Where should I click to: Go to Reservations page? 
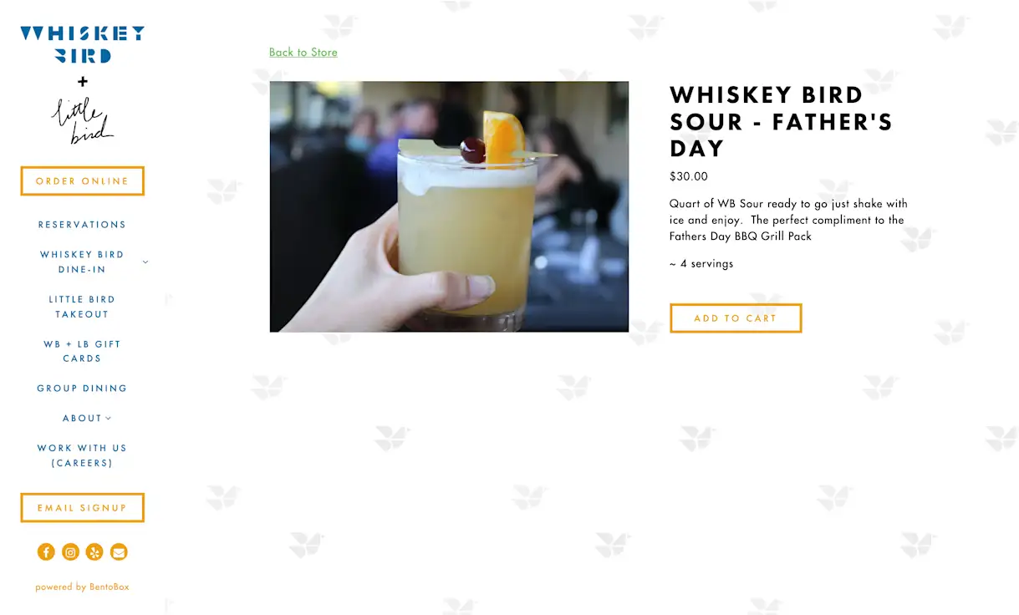click(x=82, y=225)
